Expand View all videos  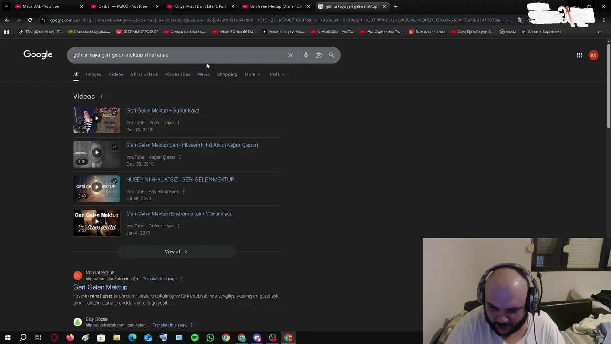[x=176, y=252]
